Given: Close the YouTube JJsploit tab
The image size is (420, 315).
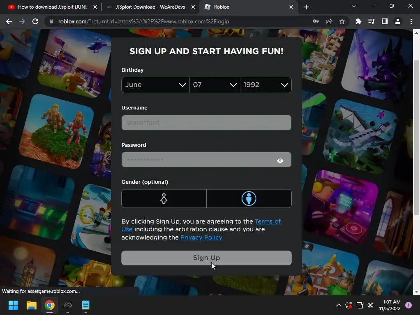Looking at the screenshot, I should click(x=95, y=7).
